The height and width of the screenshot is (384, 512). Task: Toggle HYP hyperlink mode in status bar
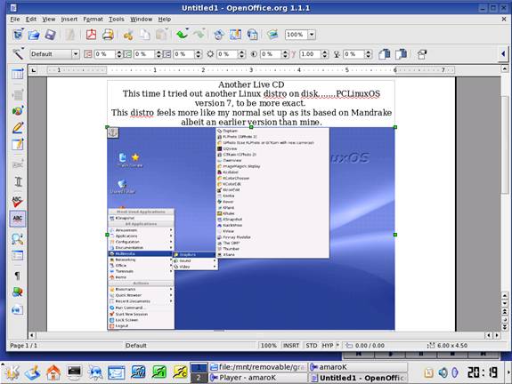point(328,346)
